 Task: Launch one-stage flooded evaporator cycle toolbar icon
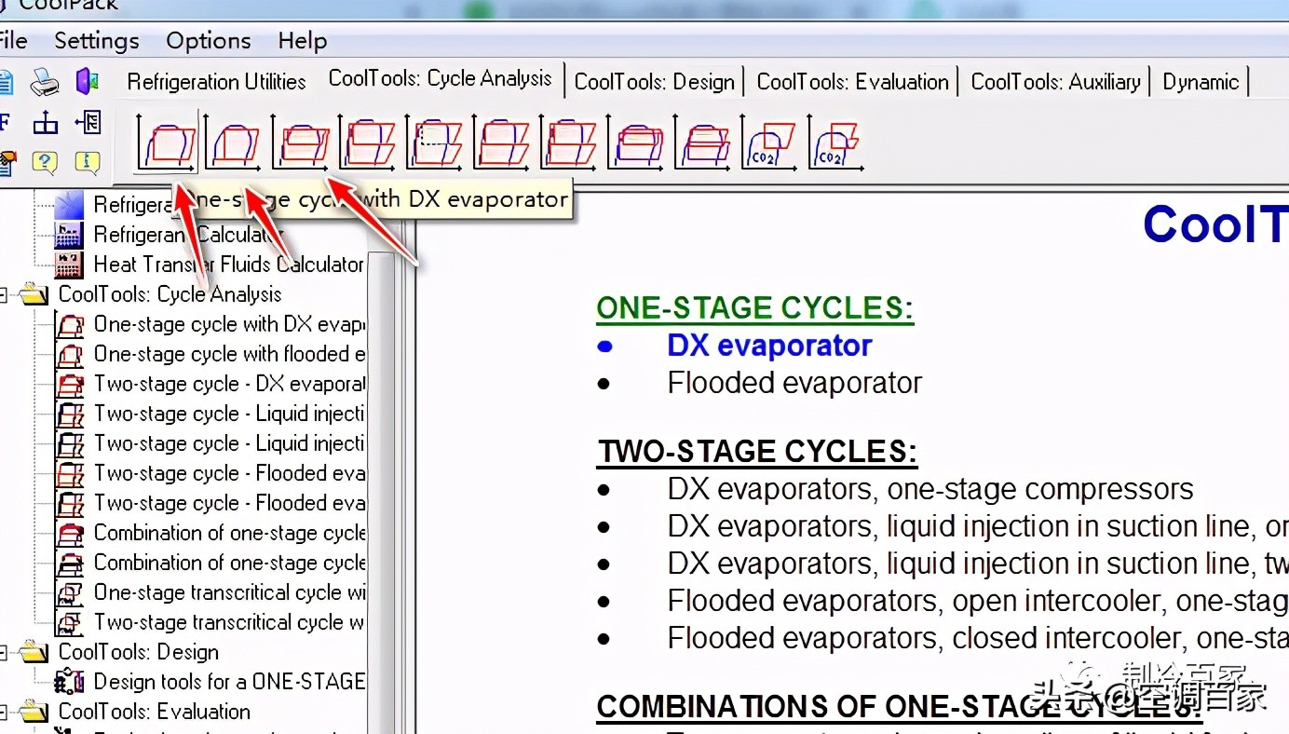point(232,143)
